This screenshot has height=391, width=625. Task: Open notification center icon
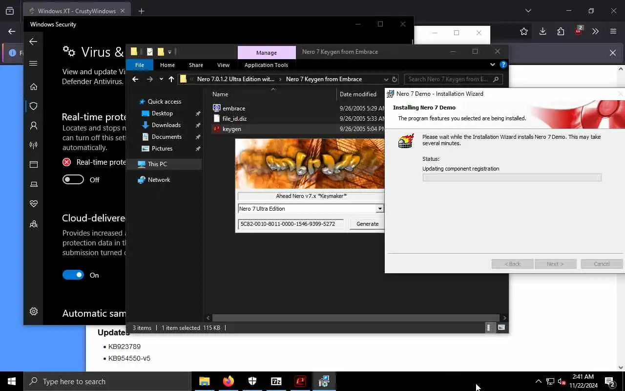pyautogui.click(x=610, y=381)
